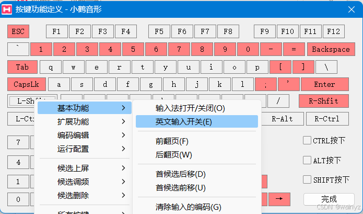The width and height of the screenshot is (363, 214).
Task: Expand the 运行配置 submenu
Action: point(85,149)
